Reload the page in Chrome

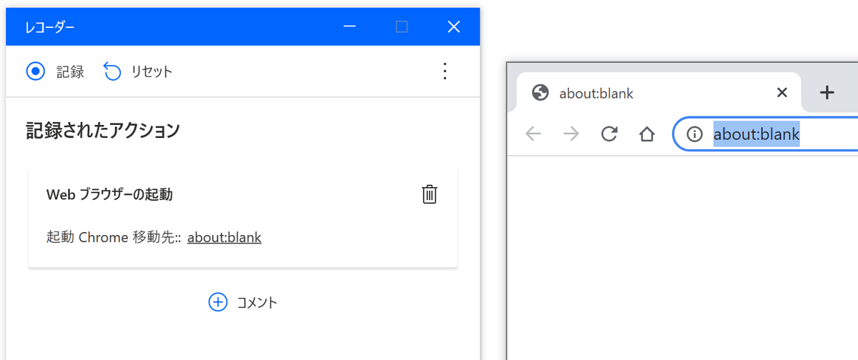click(609, 134)
